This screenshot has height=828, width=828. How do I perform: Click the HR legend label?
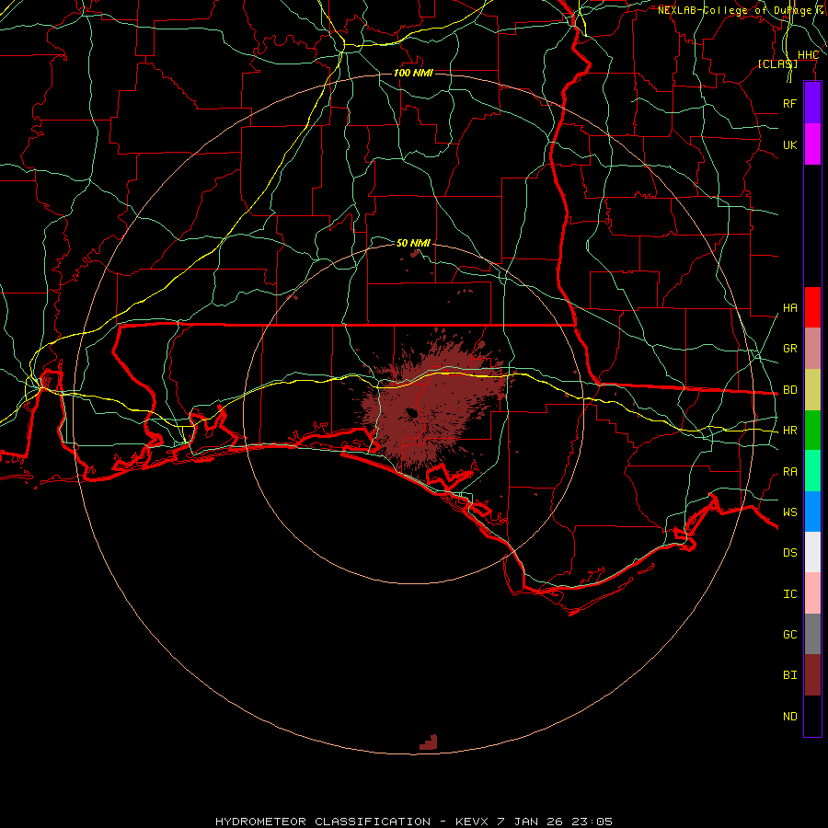pyautogui.click(x=789, y=431)
